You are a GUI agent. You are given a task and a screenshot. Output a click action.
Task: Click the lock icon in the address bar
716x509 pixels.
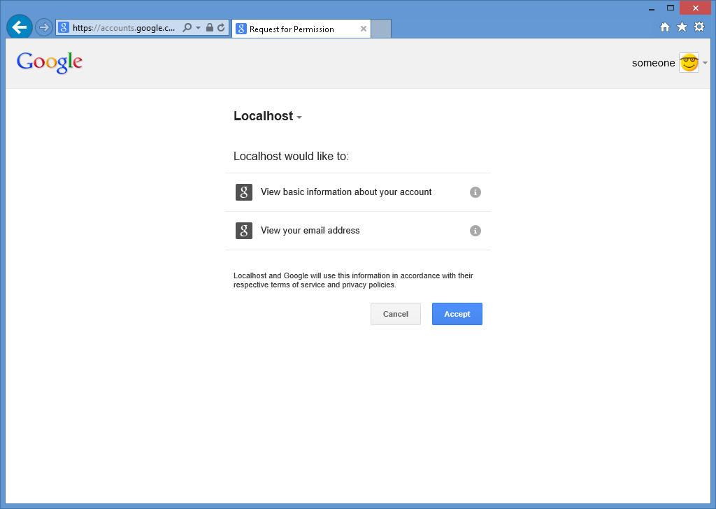tap(209, 27)
